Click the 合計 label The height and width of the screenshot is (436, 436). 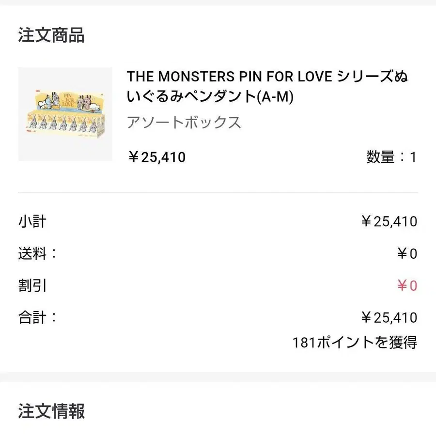tap(37, 317)
